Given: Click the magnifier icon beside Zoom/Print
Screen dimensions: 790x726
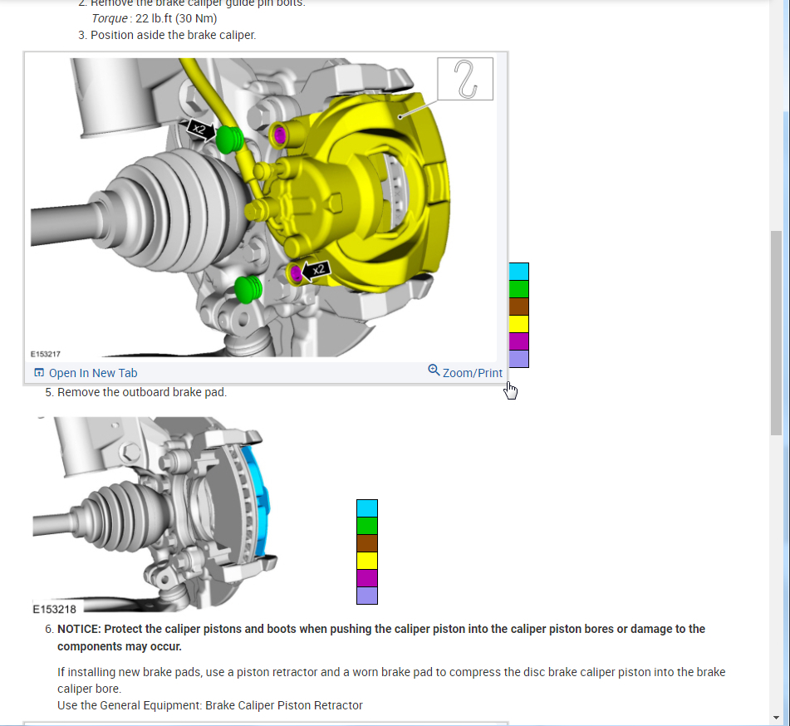Looking at the screenshot, I should [x=434, y=370].
